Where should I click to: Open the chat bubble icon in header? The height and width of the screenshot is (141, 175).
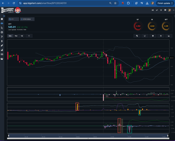pos(165,10)
